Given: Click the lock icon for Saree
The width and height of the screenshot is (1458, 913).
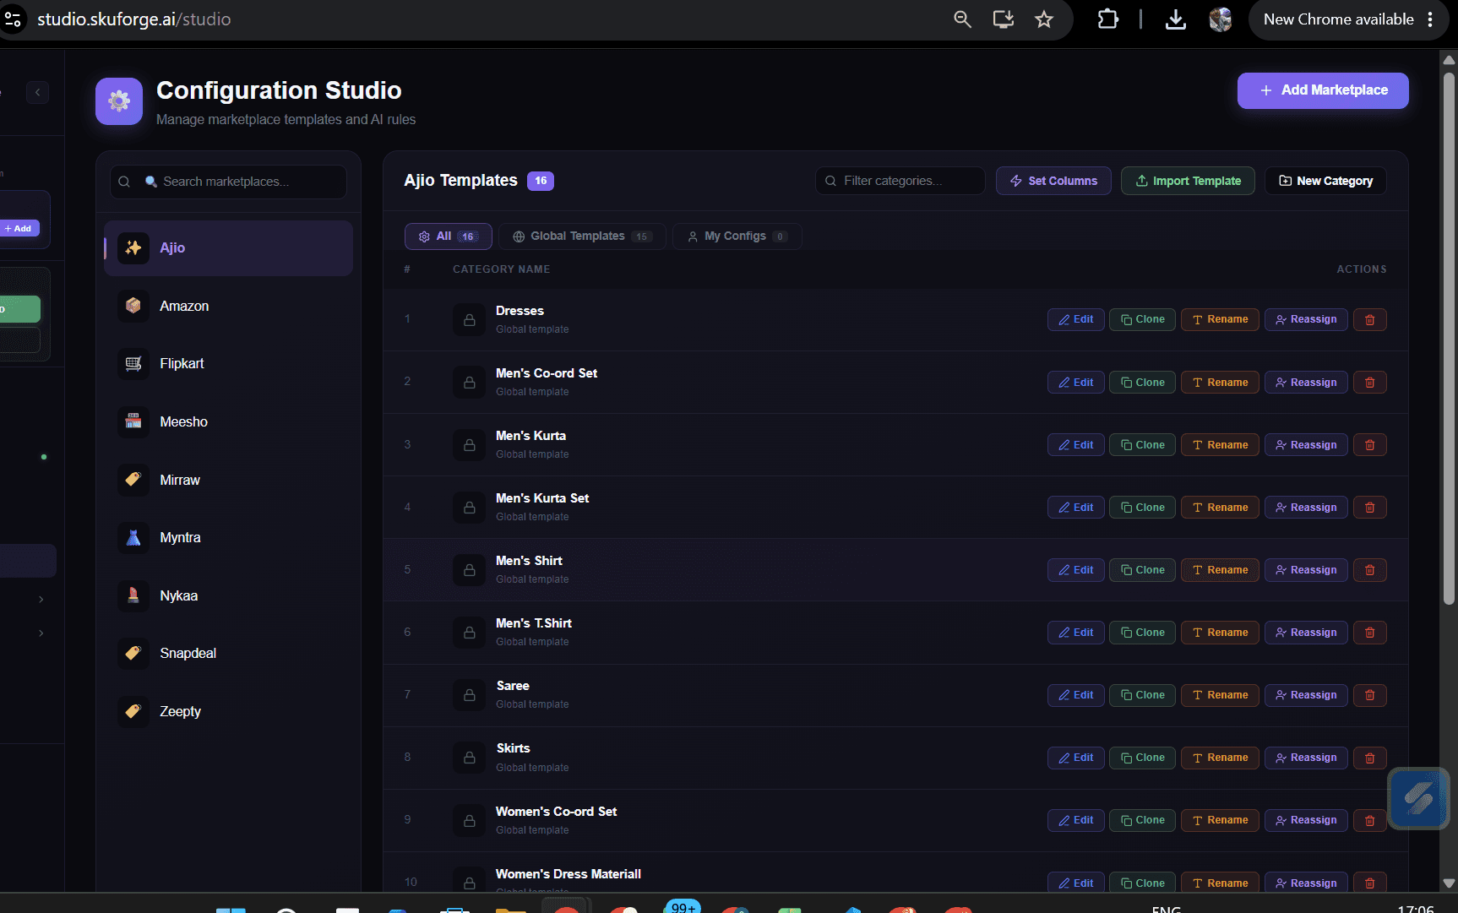Looking at the screenshot, I should point(469,695).
